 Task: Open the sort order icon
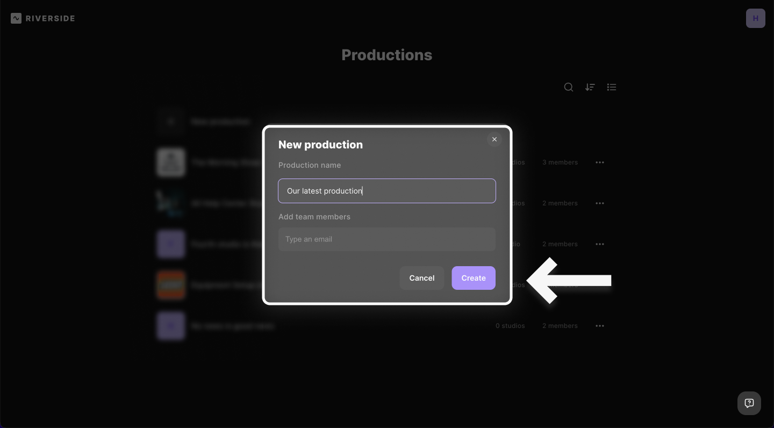[x=590, y=87]
